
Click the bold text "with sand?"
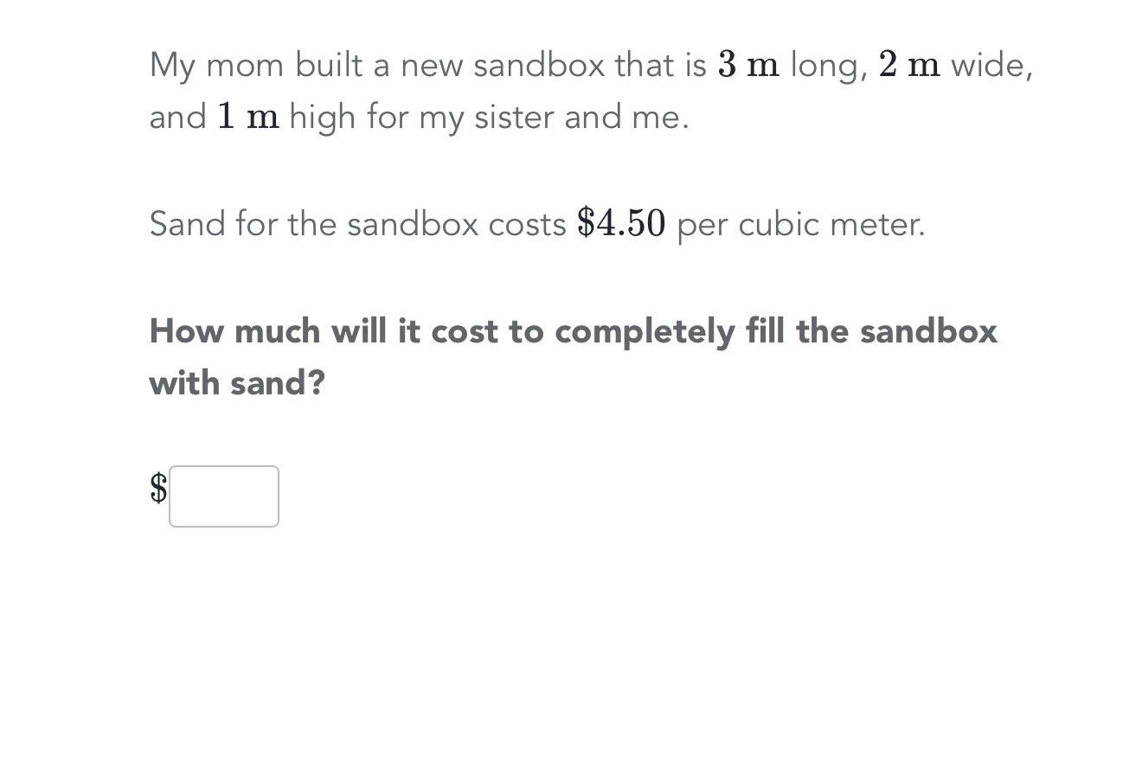237,383
